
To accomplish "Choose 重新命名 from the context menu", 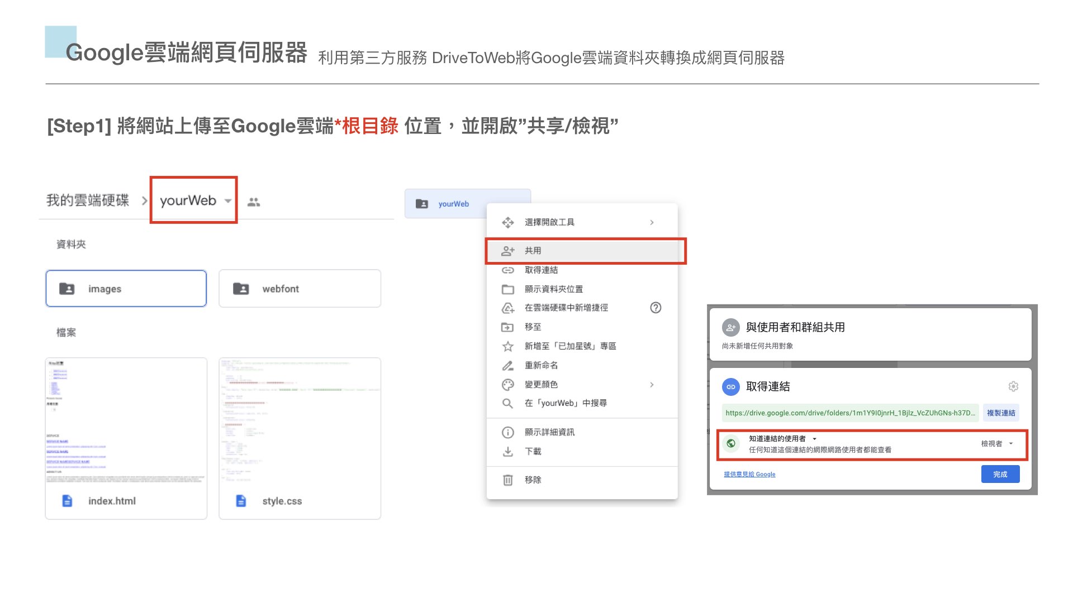I will pos(541,365).
